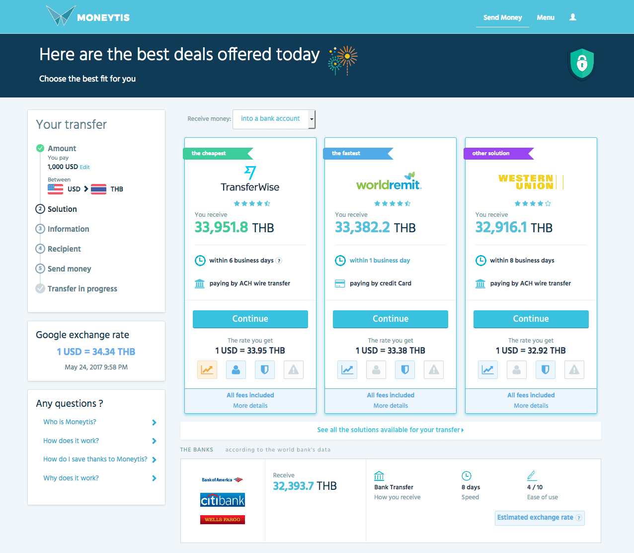The height and width of the screenshot is (553, 634).
Task: Click the exchange rate chart icon under Western Union
Action: (488, 369)
